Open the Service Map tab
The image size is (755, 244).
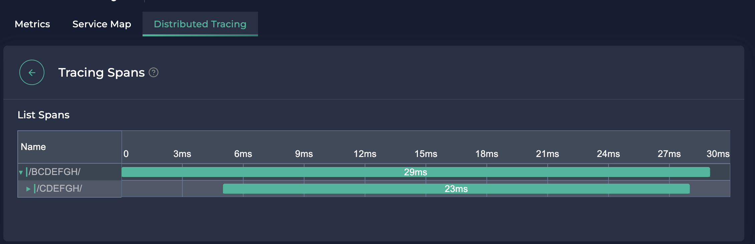pyautogui.click(x=101, y=24)
